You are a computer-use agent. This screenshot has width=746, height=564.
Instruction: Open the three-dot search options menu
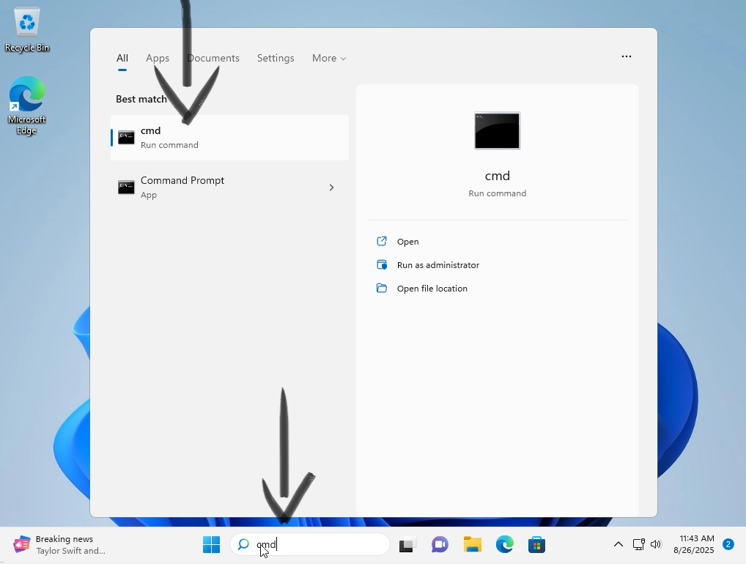627,56
